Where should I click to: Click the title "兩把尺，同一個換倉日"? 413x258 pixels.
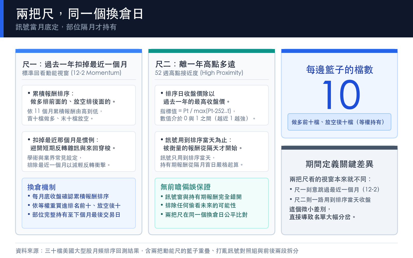pyautogui.click(x=80, y=14)
